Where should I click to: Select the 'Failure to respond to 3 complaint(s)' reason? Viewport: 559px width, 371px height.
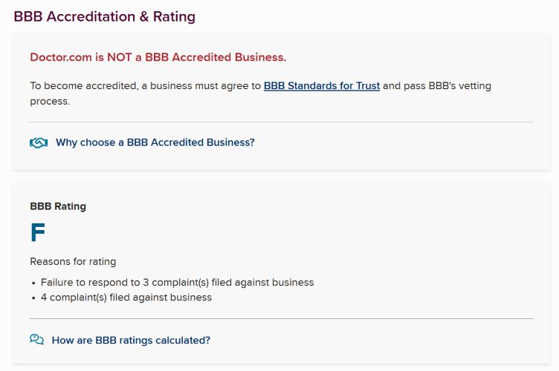[x=177, y=283]
